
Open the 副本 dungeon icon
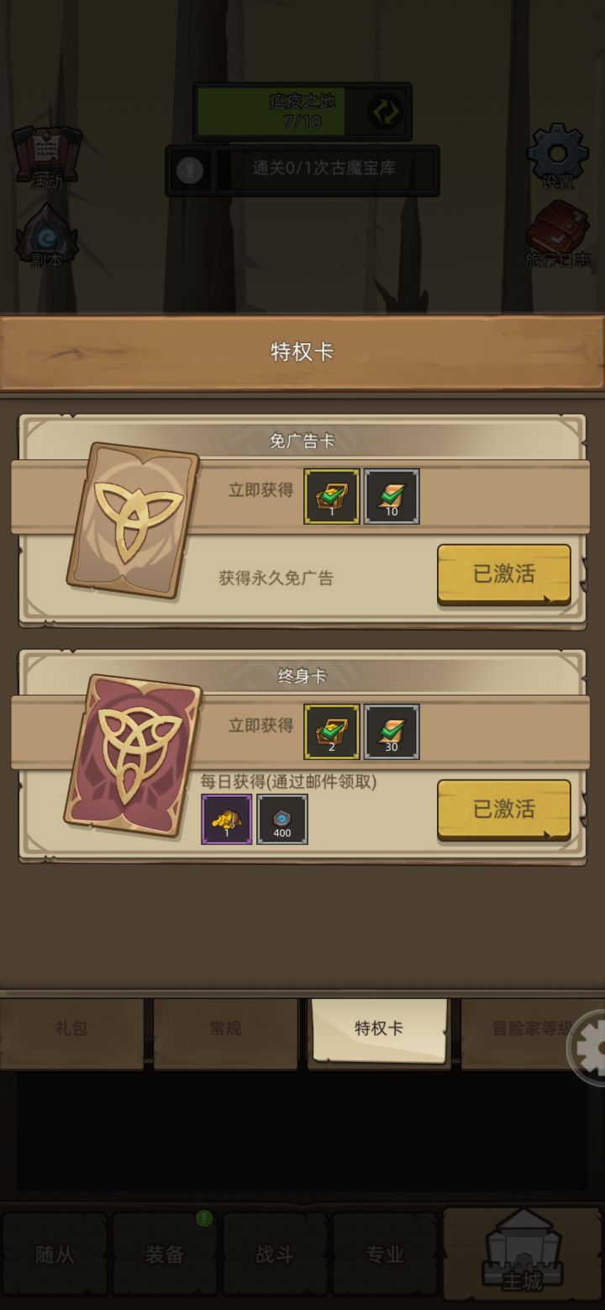[47, 235]
